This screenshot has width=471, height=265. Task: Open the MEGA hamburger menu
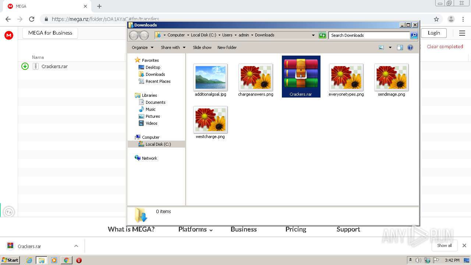coord(462,33)
